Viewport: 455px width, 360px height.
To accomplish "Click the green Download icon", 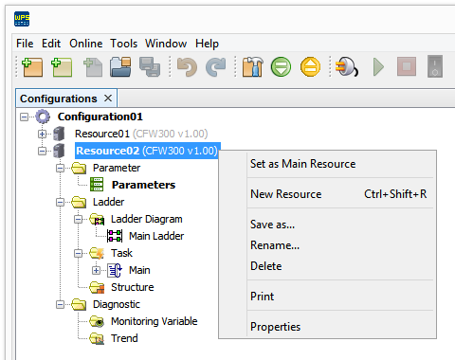I will (281, 67).
